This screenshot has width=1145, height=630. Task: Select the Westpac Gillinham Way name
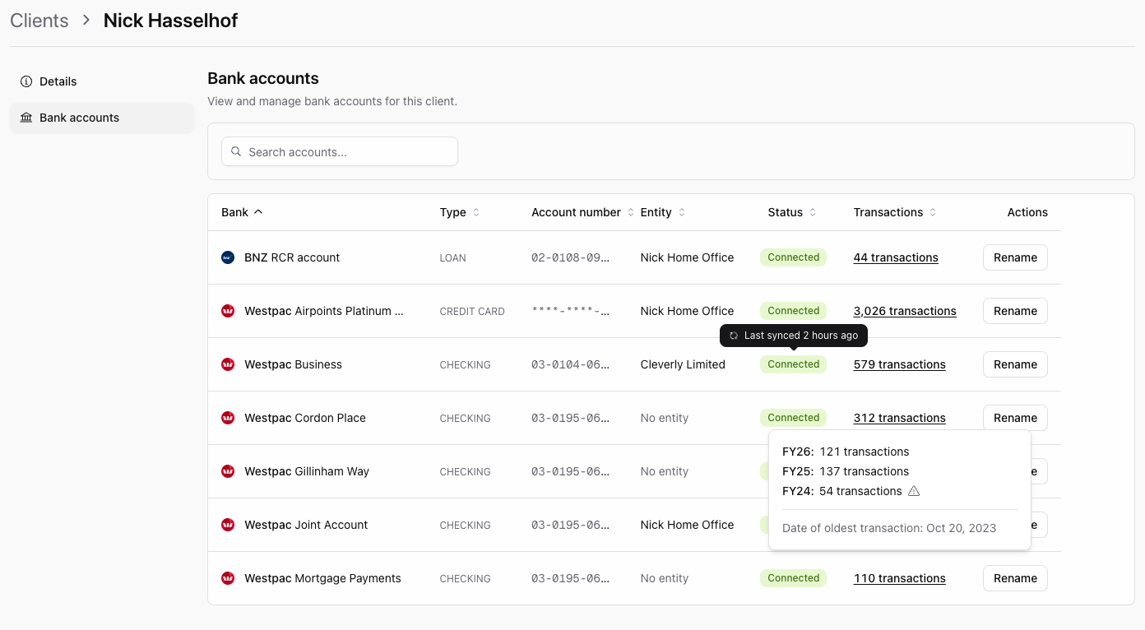(307, 471)
